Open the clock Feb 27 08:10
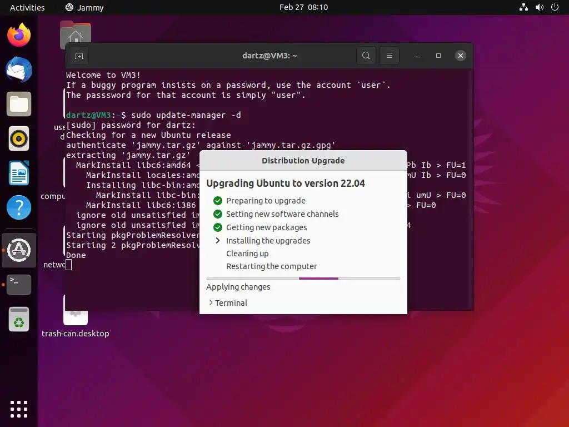 [x=304, y=7]
